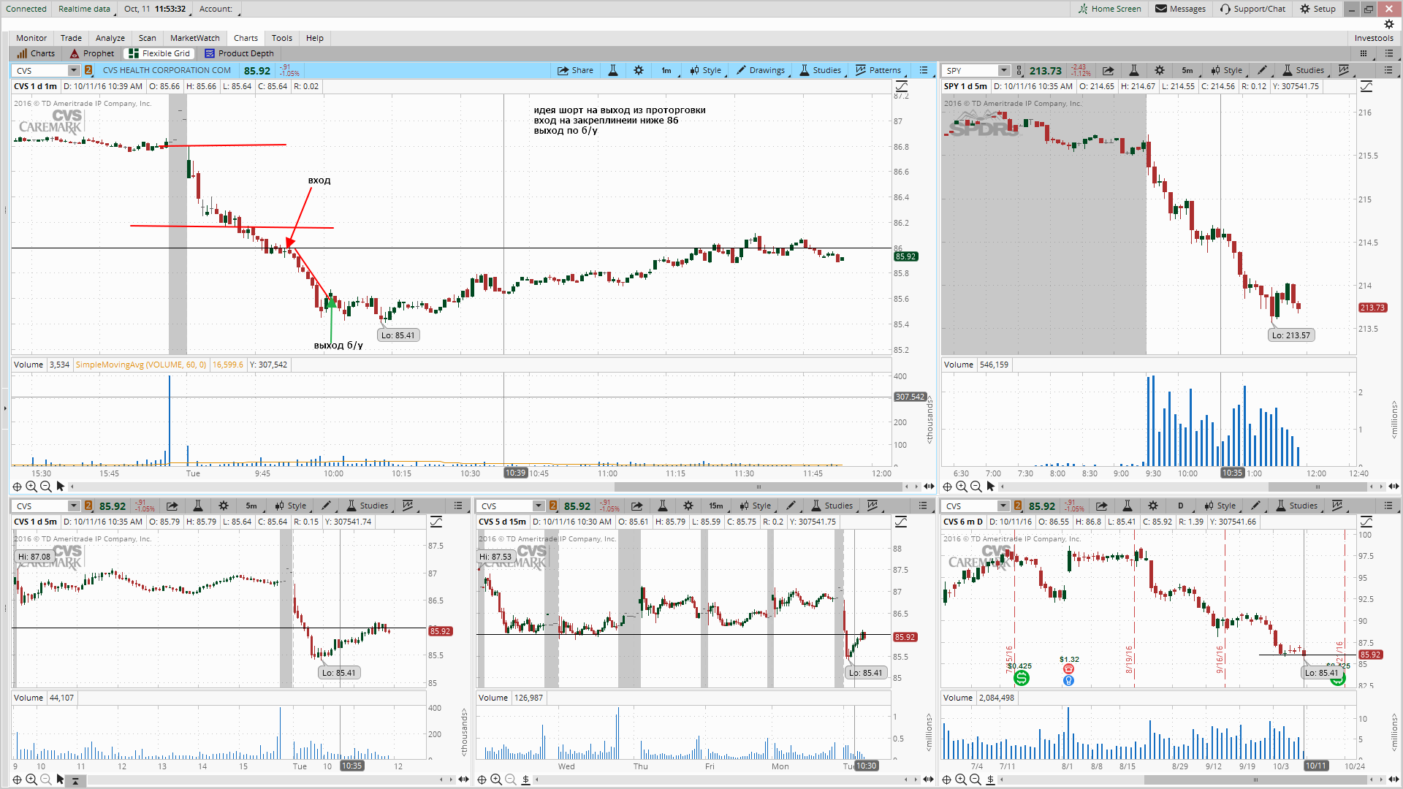The width and height of the screenshot is (1403, 789).
Task: Open the pencil drawings tool in SPY chart
Action: (x=1262, y=70)
